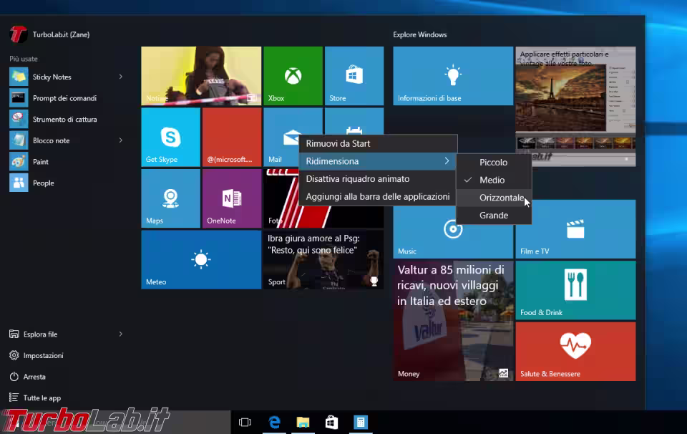Open the Food & Drink tile
The width and height of the screenshot is (687, 434).
pos(575,290)
